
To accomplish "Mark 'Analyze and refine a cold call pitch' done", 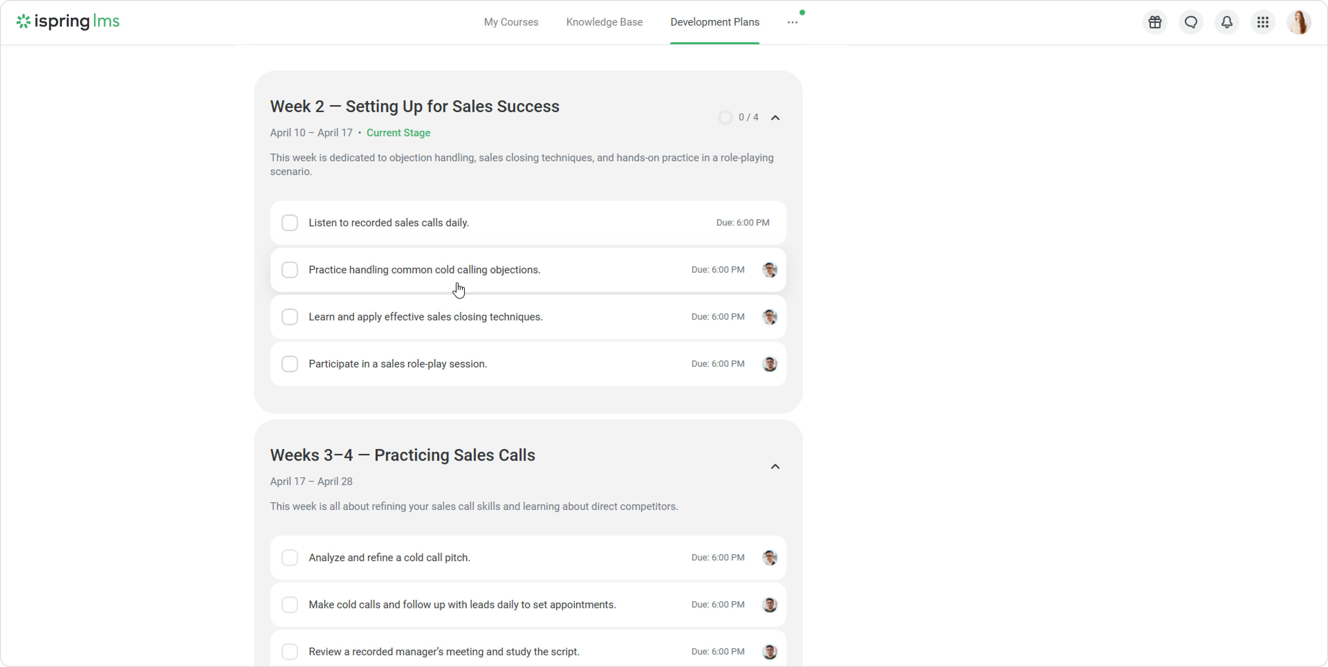I will pyautogui.click(x=290, y=558).
